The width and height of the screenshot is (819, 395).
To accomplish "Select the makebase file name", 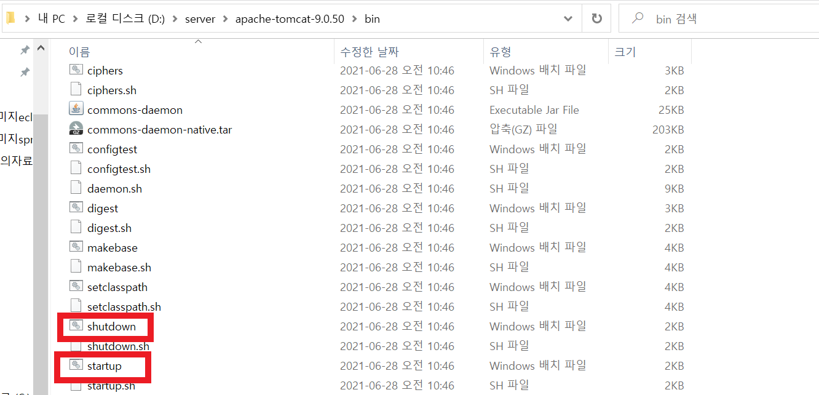I will (113, 248).
